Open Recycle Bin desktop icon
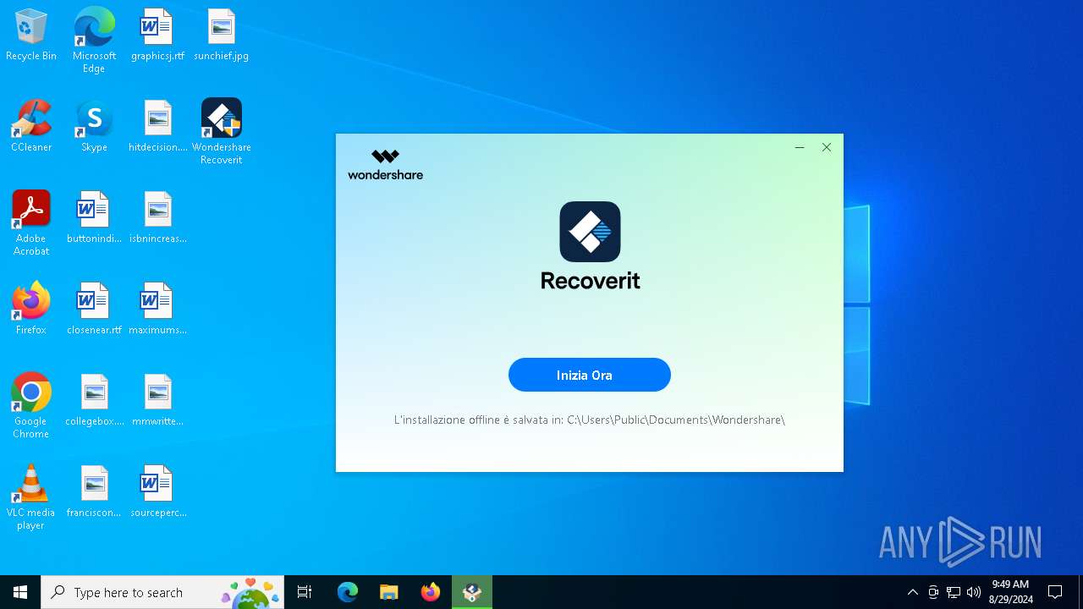Screen dimensions: 1083x609 [31, 35]
